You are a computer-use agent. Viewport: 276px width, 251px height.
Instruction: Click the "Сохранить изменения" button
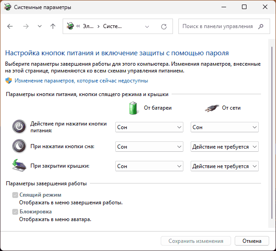coord(196,241)
